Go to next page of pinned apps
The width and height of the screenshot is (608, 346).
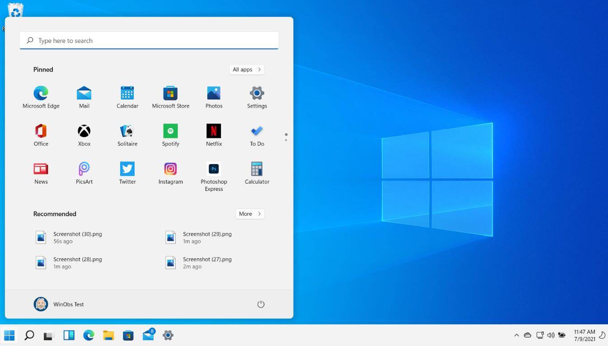pyautogui.click(x=286, y=140)
